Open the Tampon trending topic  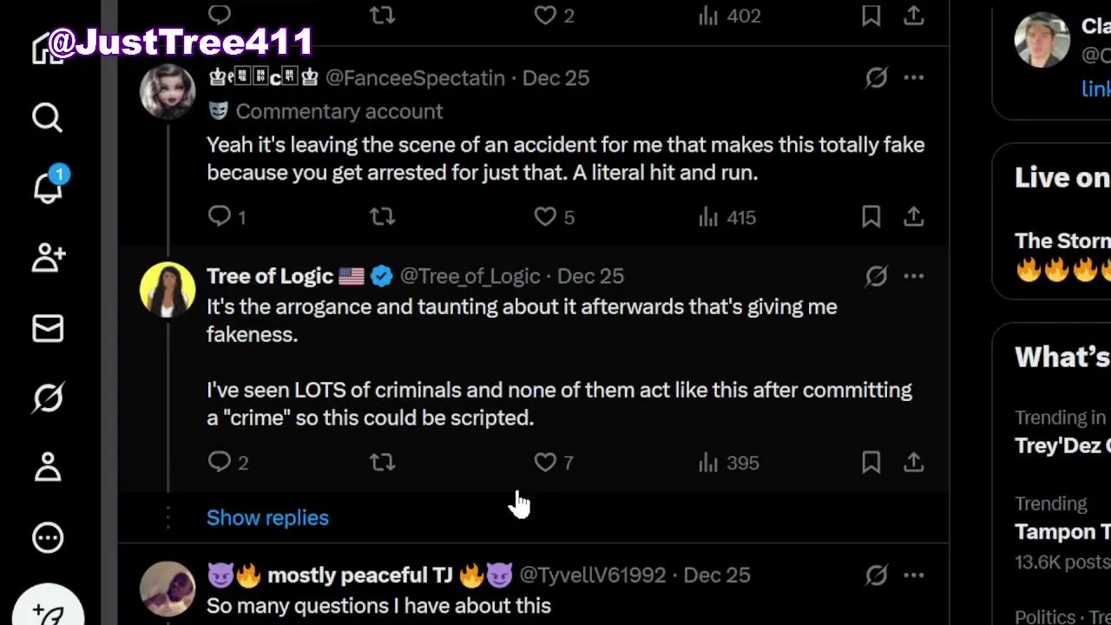tap(1062, 531)
